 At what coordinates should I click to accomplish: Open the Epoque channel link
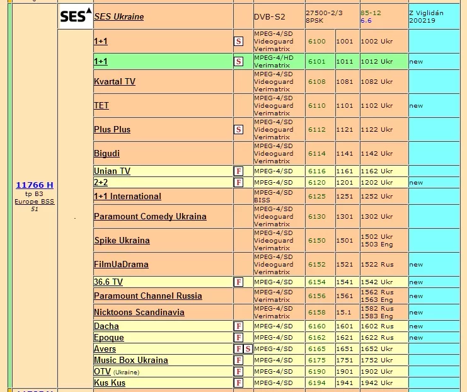[x=108, y=338]
